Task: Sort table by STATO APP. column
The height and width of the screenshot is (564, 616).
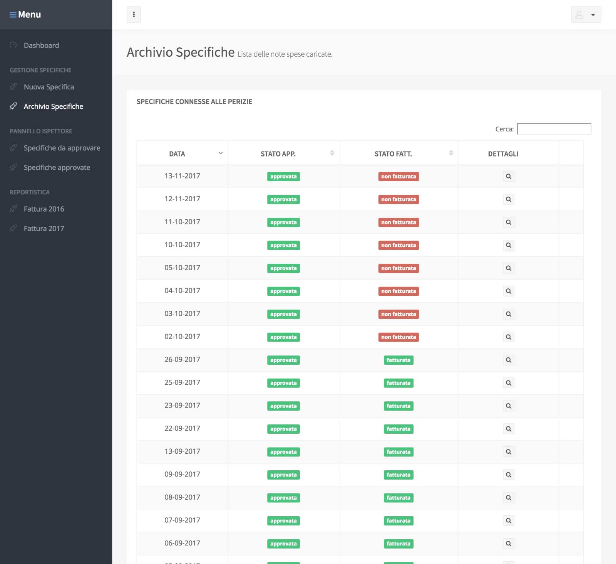Action: [x=283, y=153]
